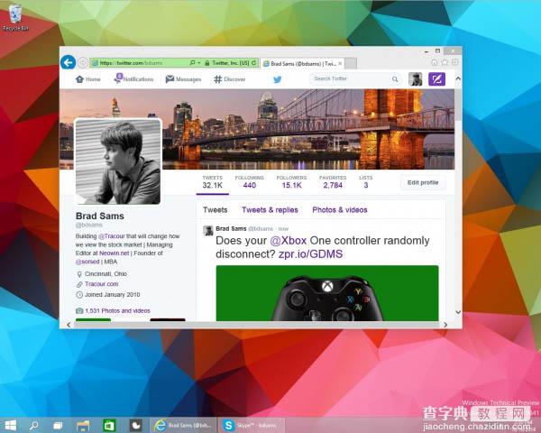
Task: Focus the Search Twitter field
Action: click(x=355, y=79)
